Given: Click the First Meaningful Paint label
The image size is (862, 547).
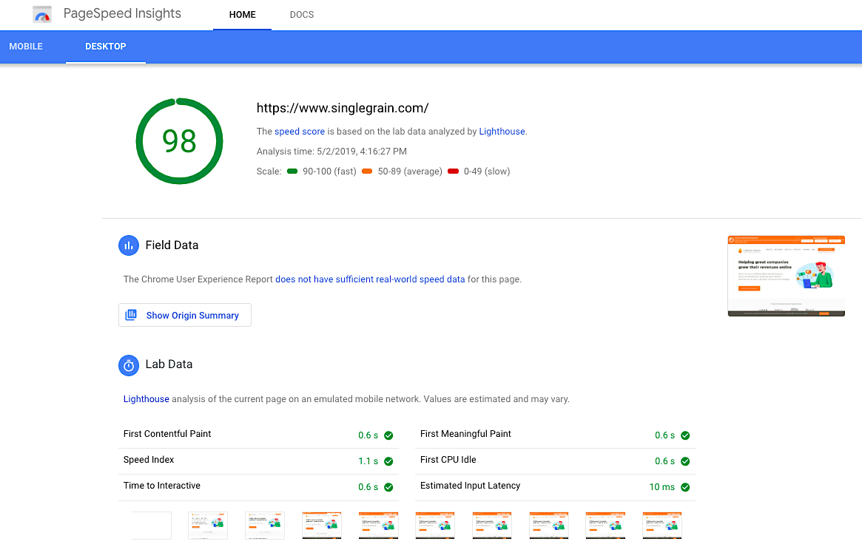Looking at the screenshot, I should [465, 434].
